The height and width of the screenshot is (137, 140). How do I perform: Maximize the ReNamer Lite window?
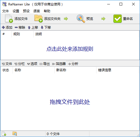121,4
